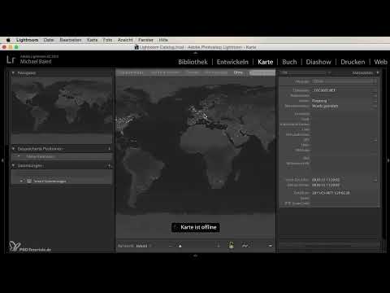Screen dimensions: 390x293
Task: Show the filmstrip via the bottom arrow
Action: pyautogui.click(x=195, y=256)
